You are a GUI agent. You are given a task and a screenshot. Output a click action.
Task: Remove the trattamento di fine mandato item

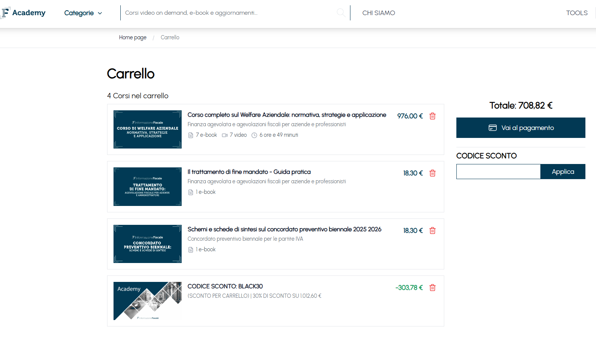(433, 173)
